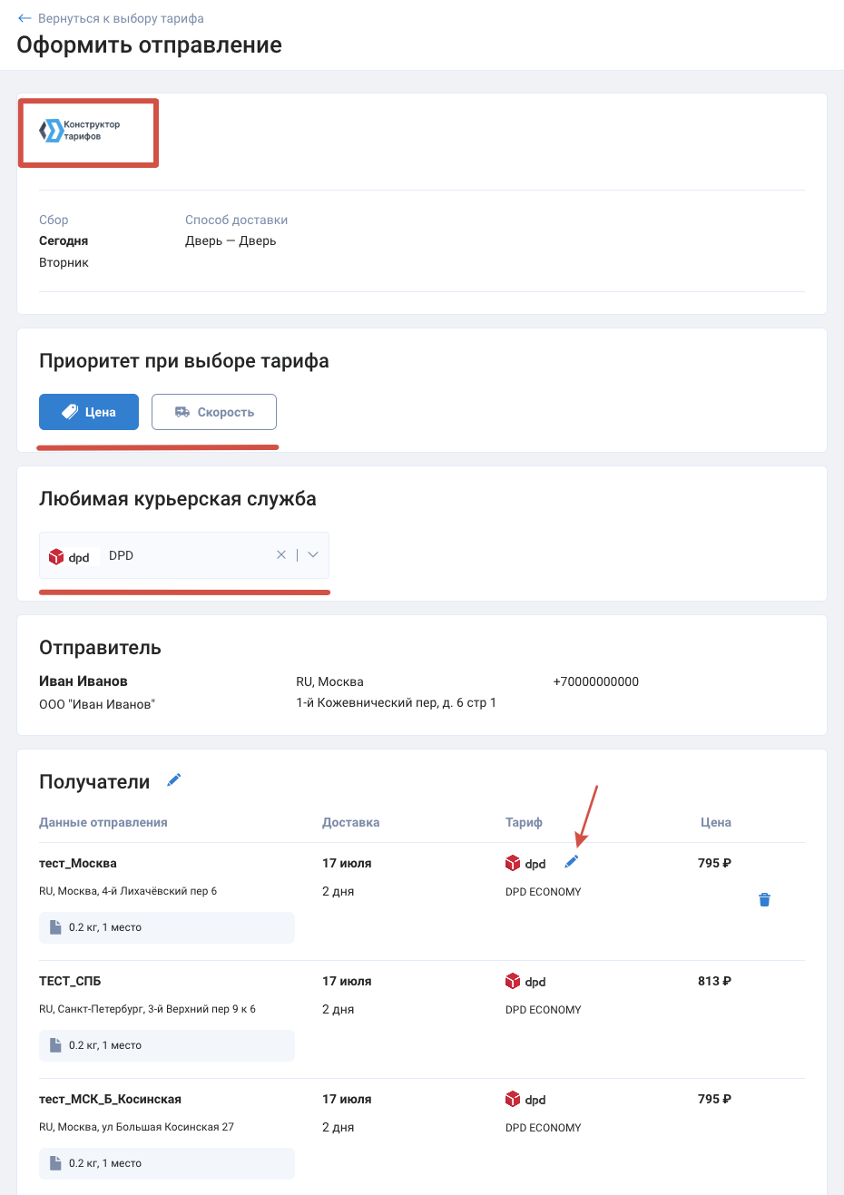The height and width of the screenshot is (1195, 844).
Task: Click the back arrow to tariff selection
Action: (25, 18)
